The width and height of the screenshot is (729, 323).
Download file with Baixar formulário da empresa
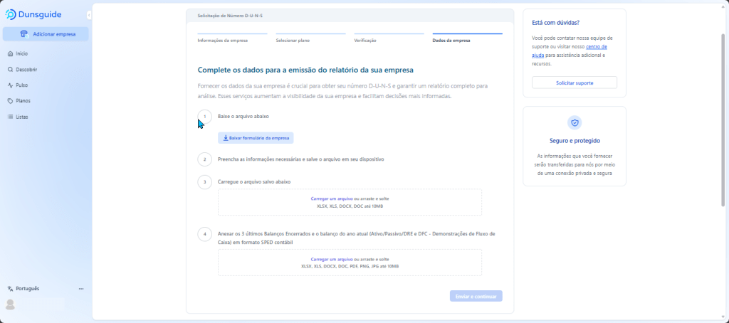tap(255, 138)
